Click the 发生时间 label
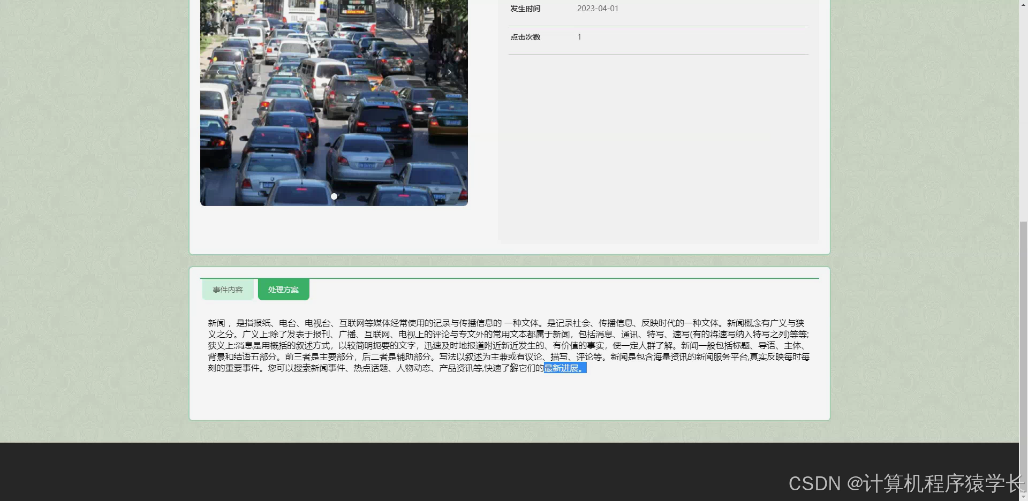This screenshot has width=1028, height=501. click(x=525, y=9)
